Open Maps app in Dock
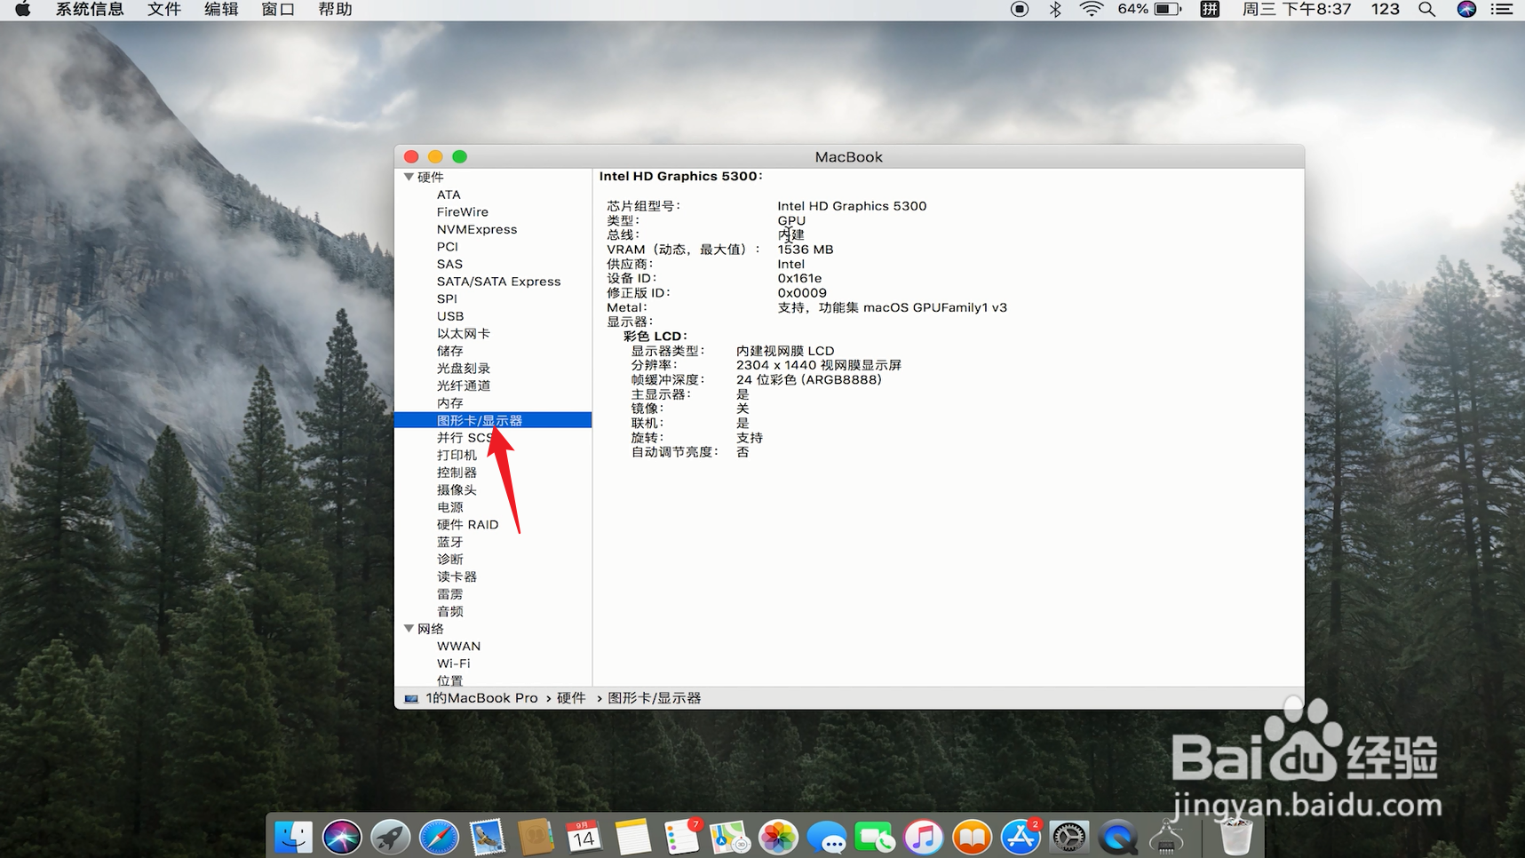This screenshot has height=858, width=1525. click(729, 837)
